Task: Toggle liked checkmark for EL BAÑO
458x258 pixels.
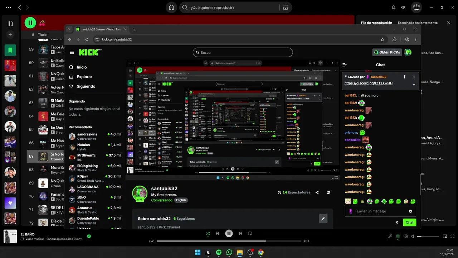Action: click(x=89, y=236)
